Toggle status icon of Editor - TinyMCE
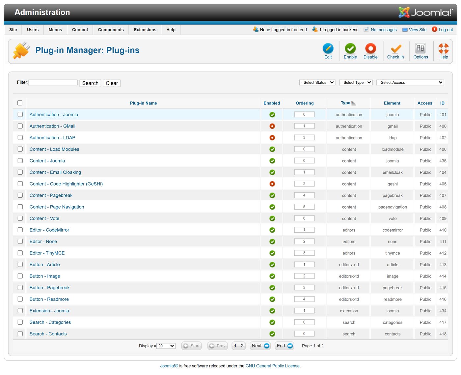This screenshot has width=461, height=375. (272, 253)
